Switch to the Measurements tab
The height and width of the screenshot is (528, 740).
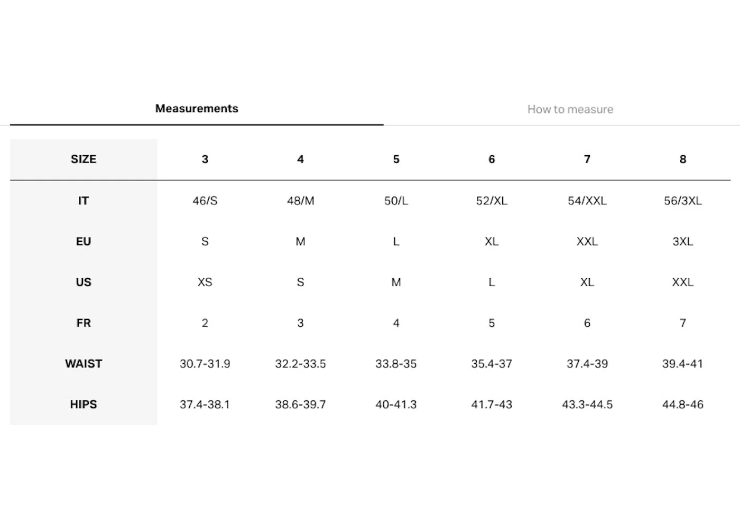coord(197,109)
